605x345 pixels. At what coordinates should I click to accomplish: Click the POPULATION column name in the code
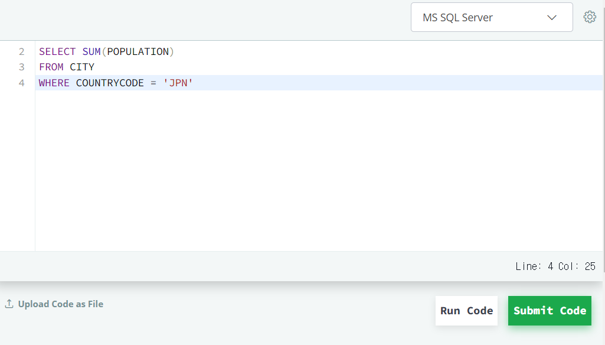point(138,52)
